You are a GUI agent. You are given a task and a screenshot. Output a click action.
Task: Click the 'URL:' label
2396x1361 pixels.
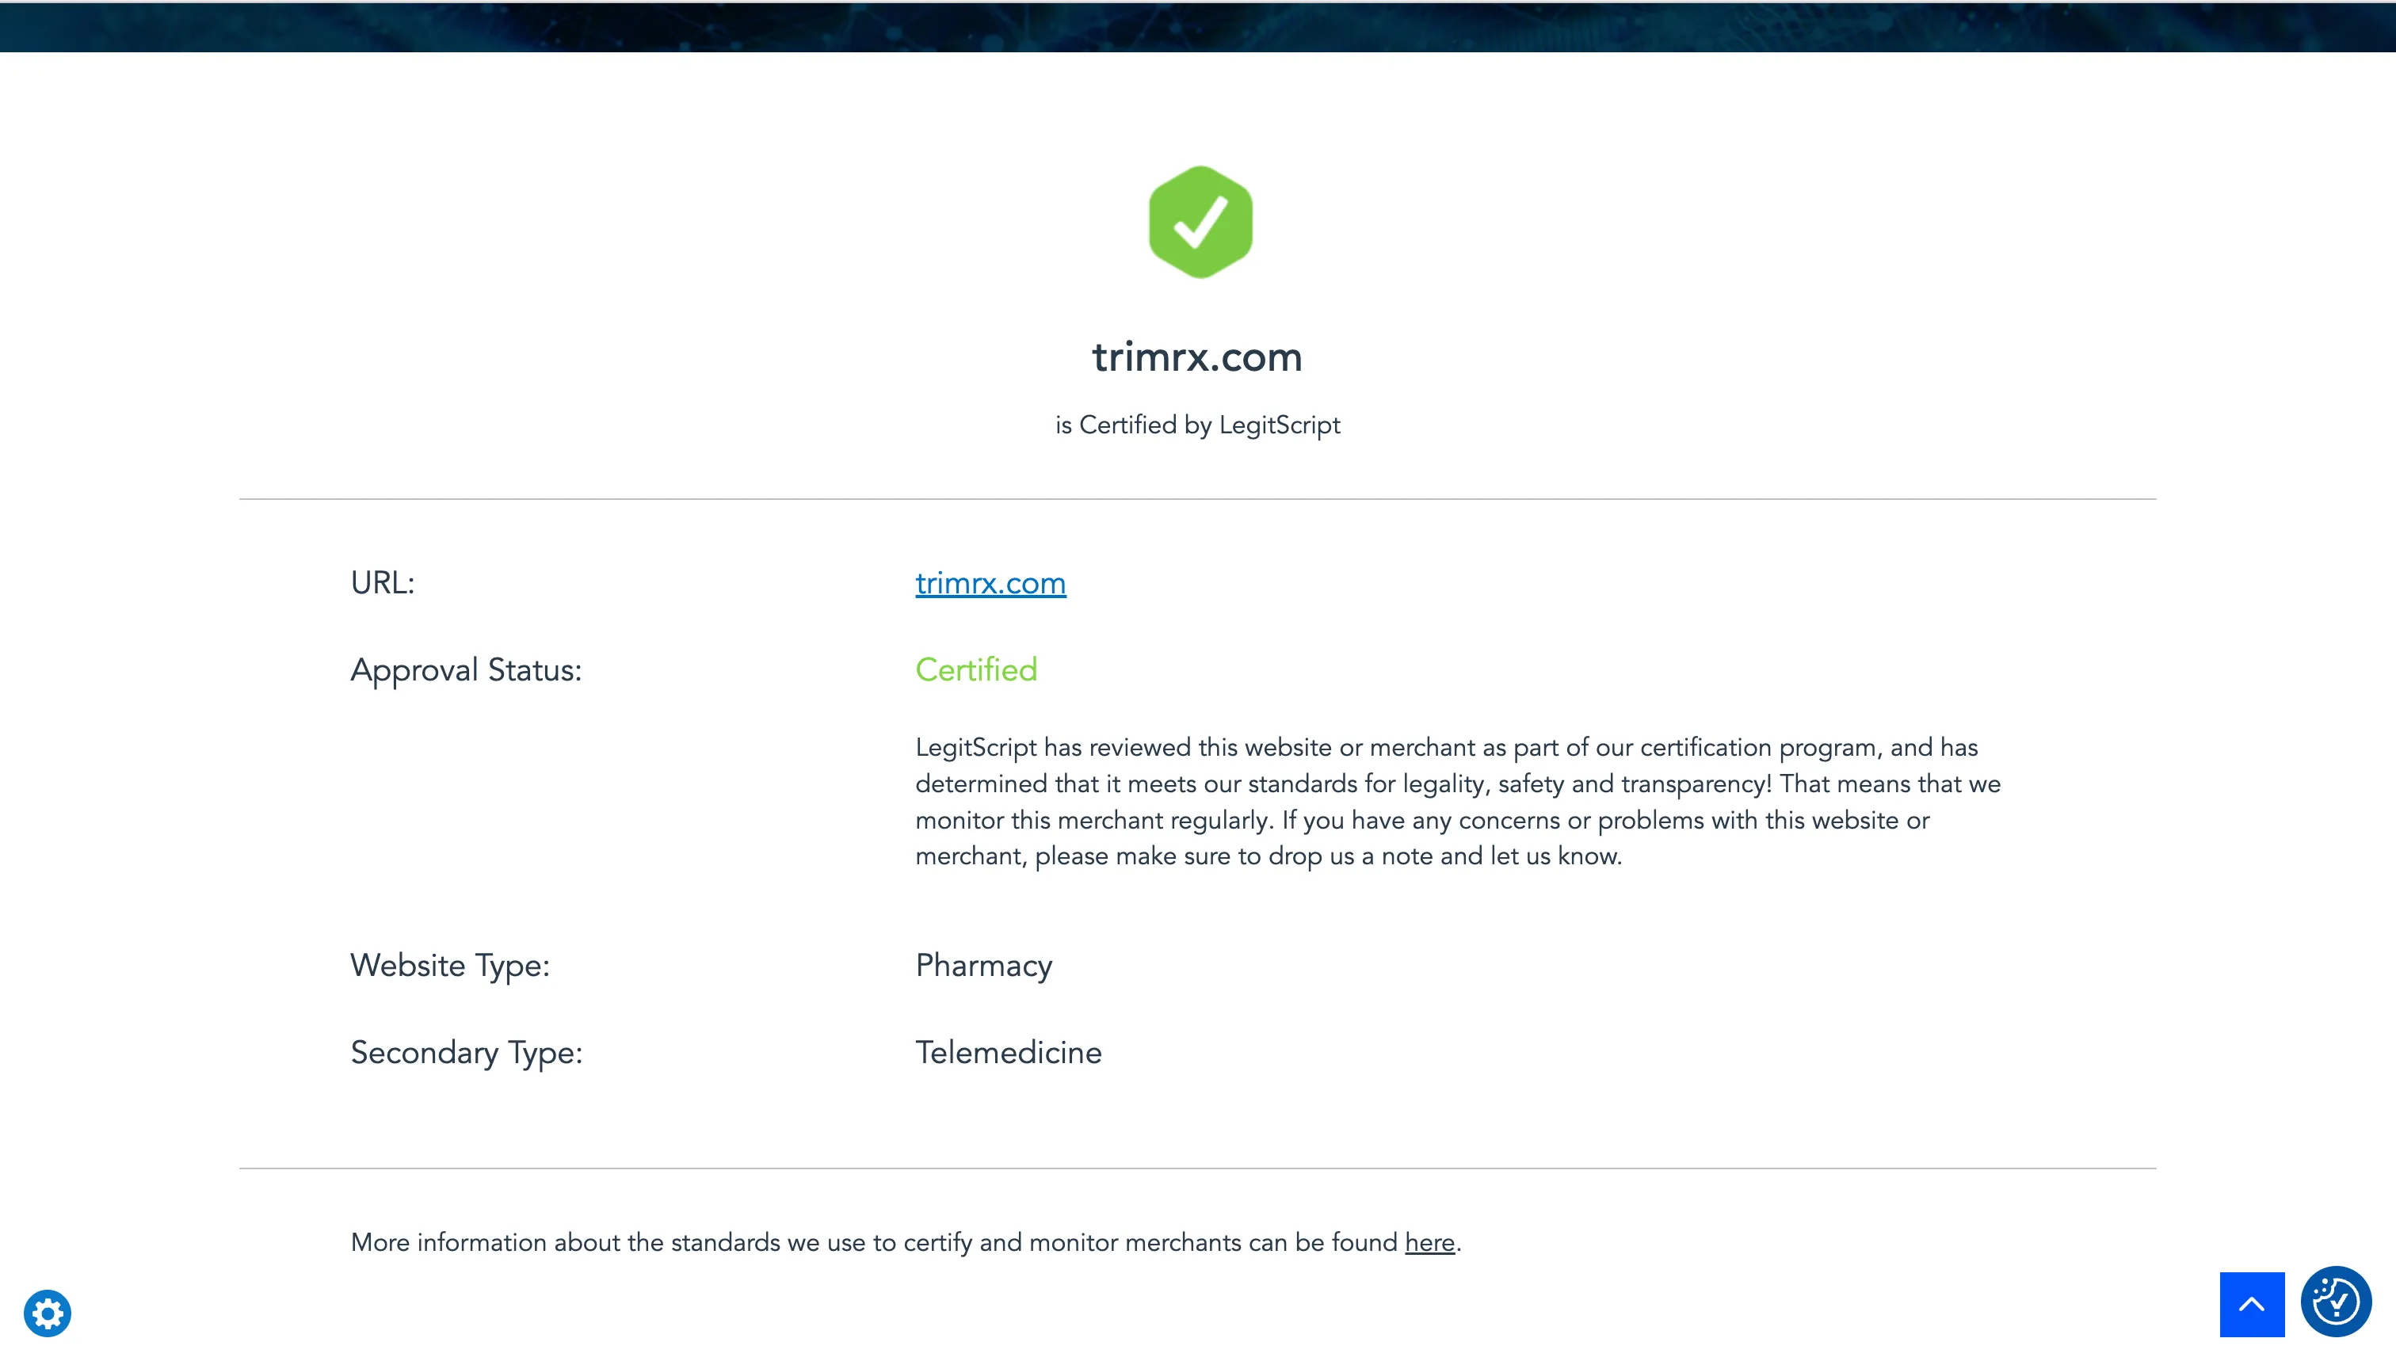point(383,583)
